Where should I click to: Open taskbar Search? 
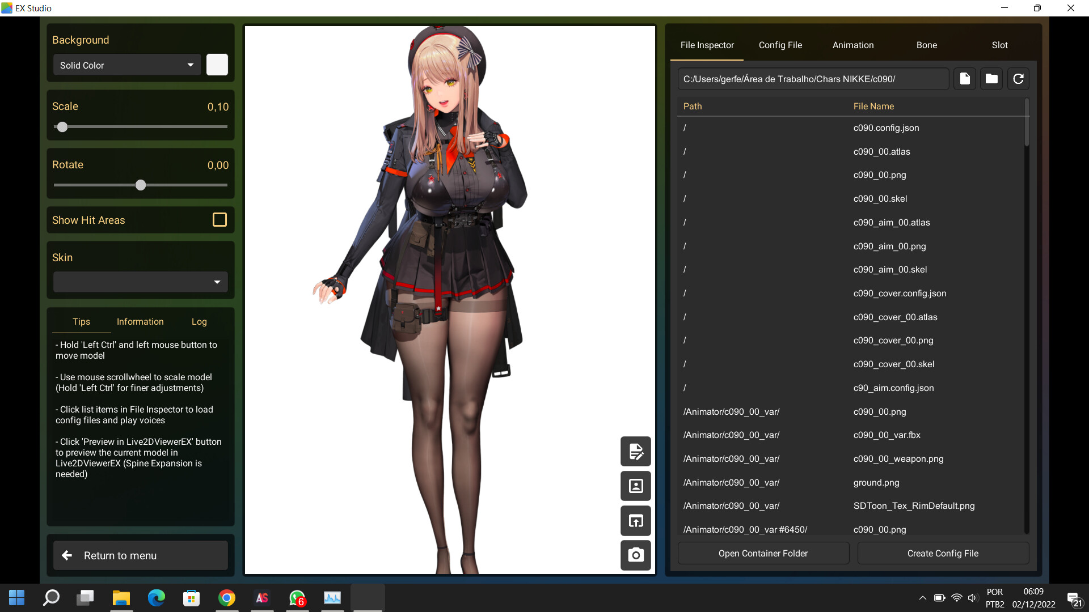tap(51, 597)
